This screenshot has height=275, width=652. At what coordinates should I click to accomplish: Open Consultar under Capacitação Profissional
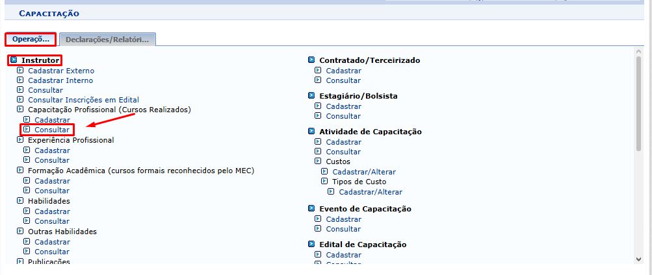pyautogui.click(x=52, y=130)
